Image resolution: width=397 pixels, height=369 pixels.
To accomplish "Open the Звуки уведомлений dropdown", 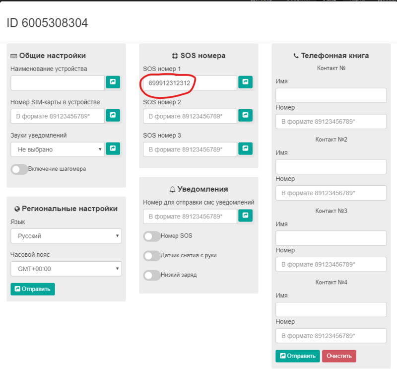I will tap(57, 149).
